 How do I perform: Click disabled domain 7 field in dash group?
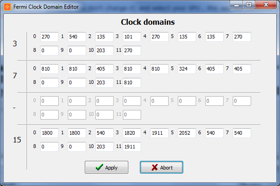242,101
